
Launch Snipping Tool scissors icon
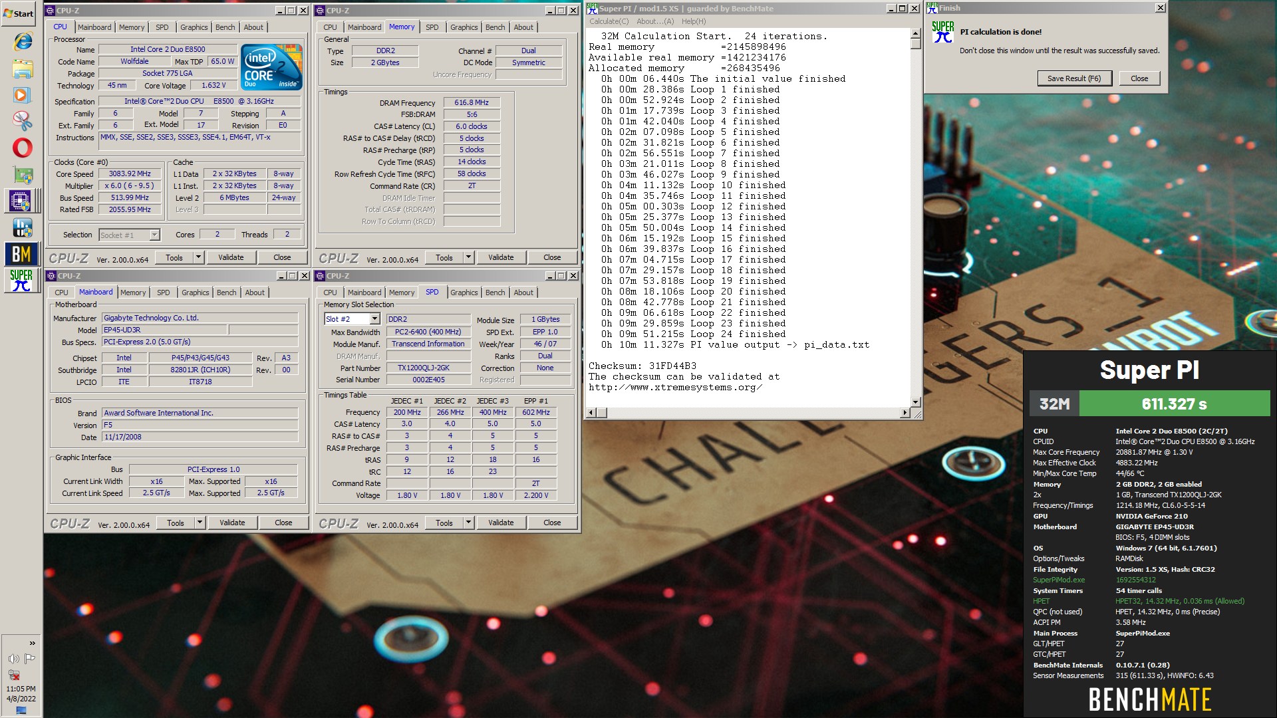(22, 120)
